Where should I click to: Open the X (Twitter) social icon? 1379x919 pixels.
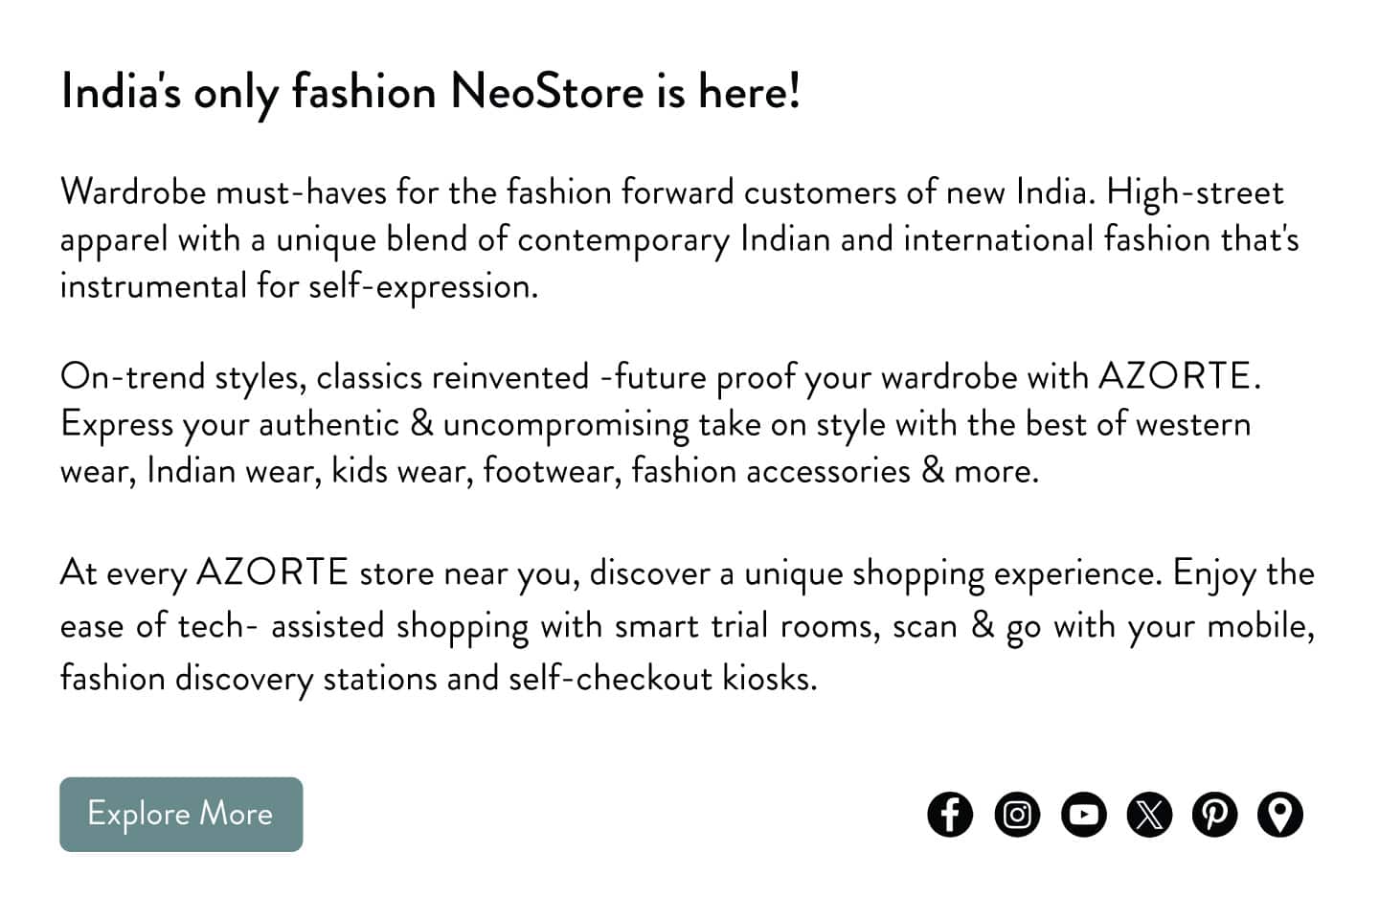coord(1149,815)
